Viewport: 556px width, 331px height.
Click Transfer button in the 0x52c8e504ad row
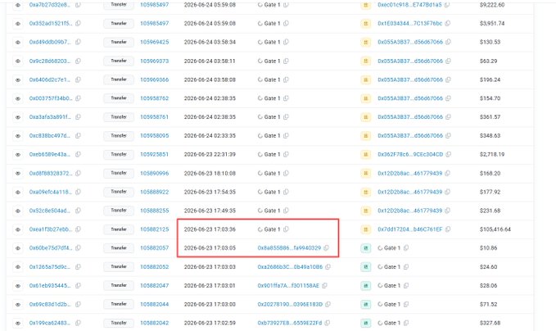tap(119, 211)
